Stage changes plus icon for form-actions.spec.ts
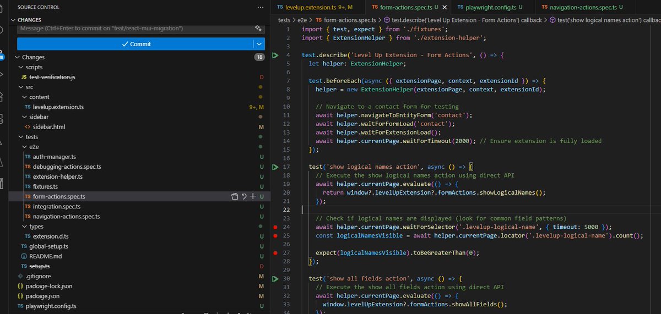Viewport: 661px width, 314px height. [252, 196]
